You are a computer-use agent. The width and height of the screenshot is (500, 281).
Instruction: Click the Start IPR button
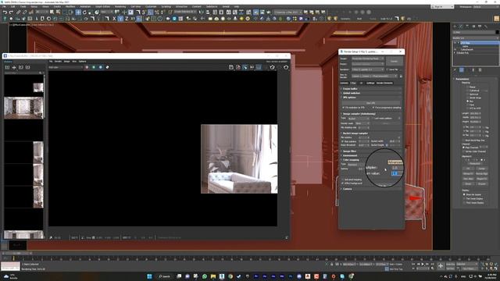371,103
